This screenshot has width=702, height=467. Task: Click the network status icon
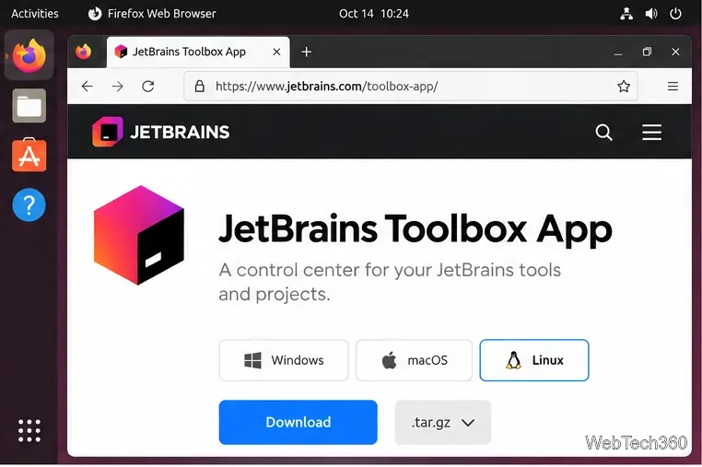626,14
